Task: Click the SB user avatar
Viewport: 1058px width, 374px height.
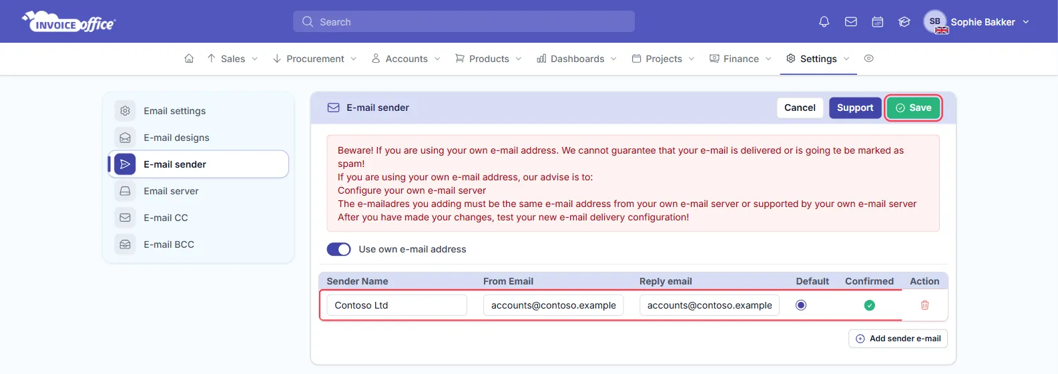Action: [x=935, y=21]
